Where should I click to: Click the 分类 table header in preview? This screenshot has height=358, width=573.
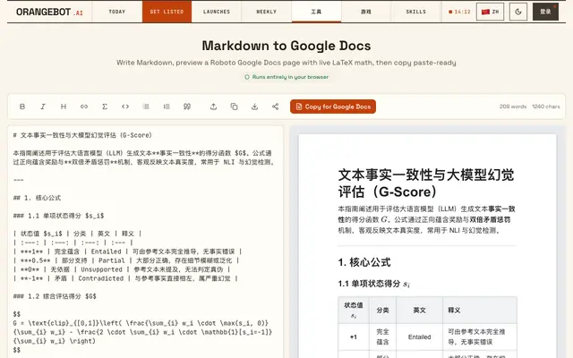pyautogui.click(x=382, y=311)
